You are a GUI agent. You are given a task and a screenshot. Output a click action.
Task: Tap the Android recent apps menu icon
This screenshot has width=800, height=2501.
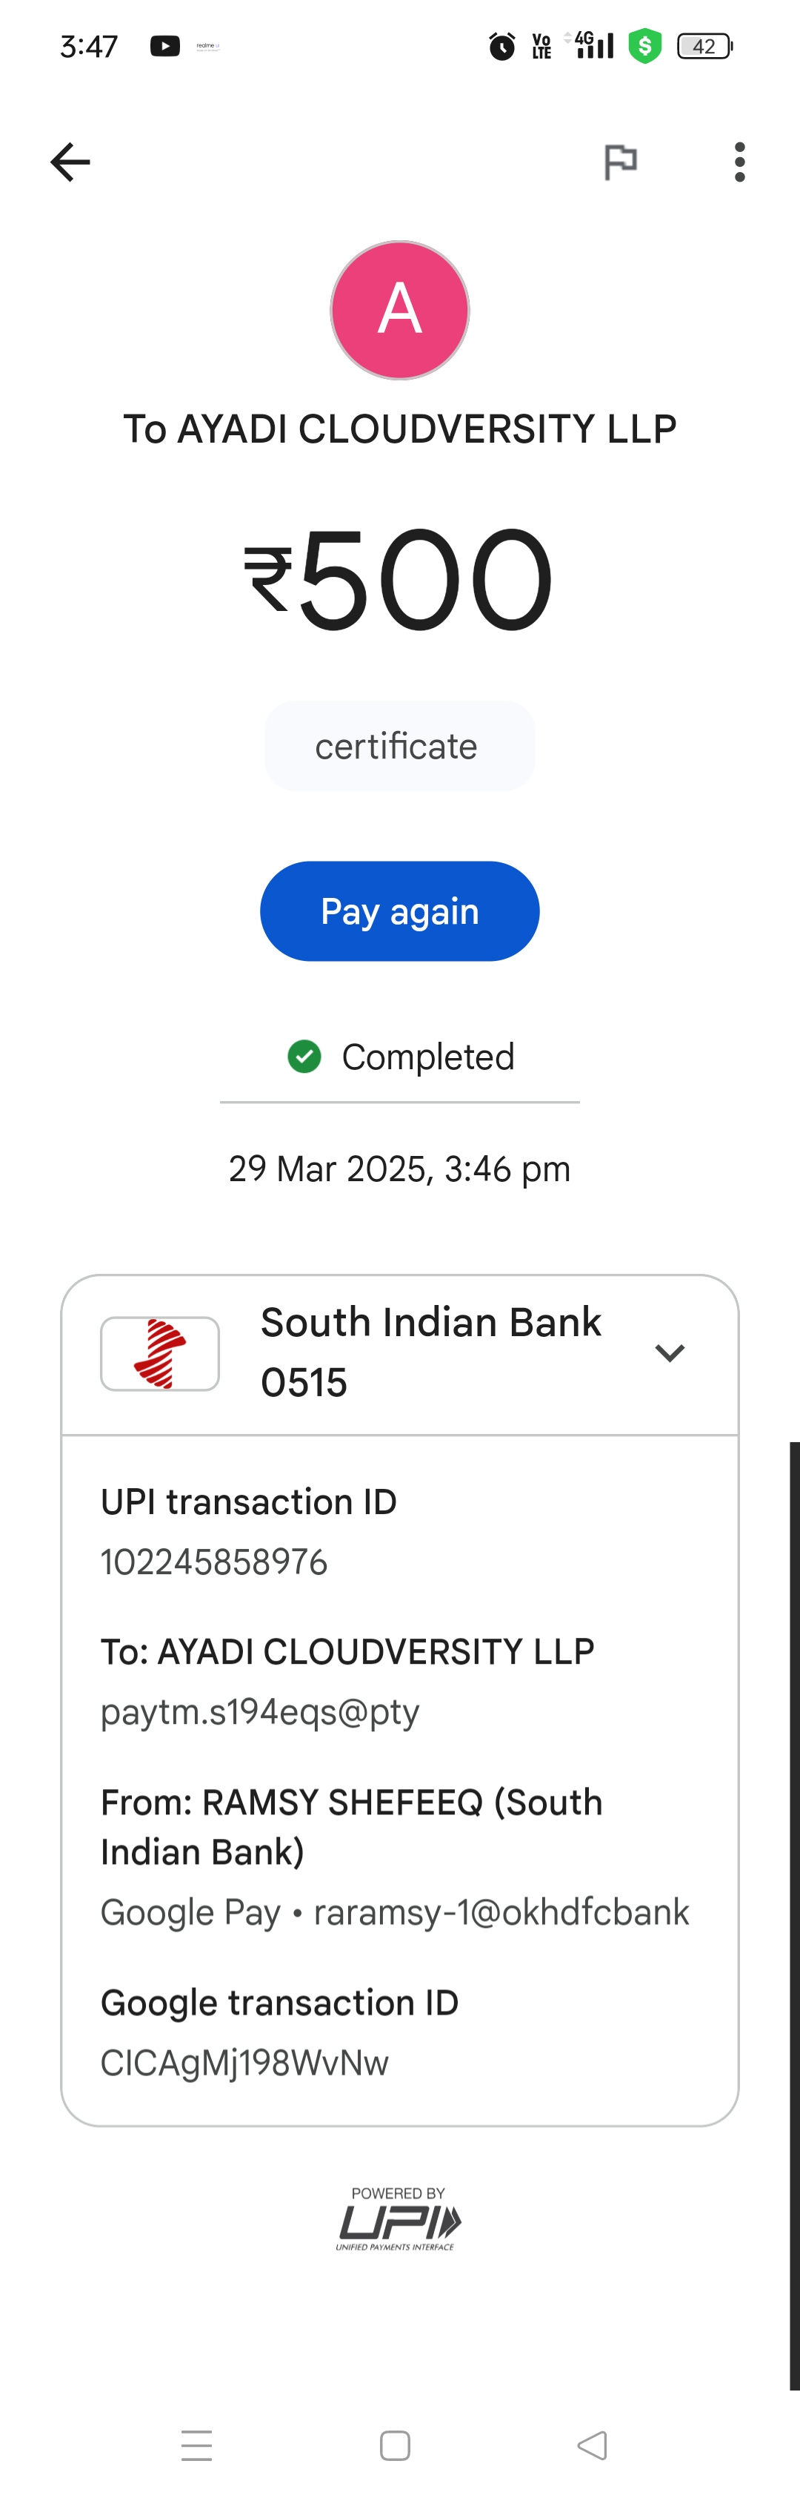(197, 2445)
